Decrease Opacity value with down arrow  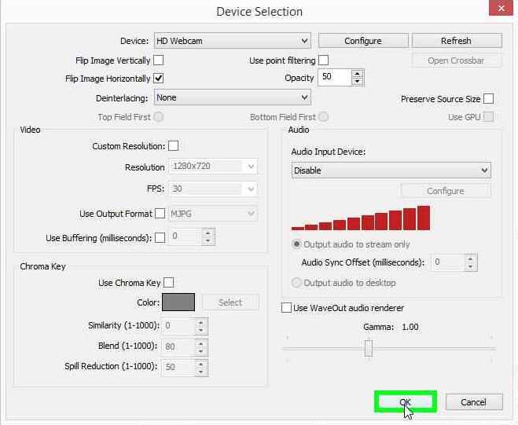[x=358, y=81]
